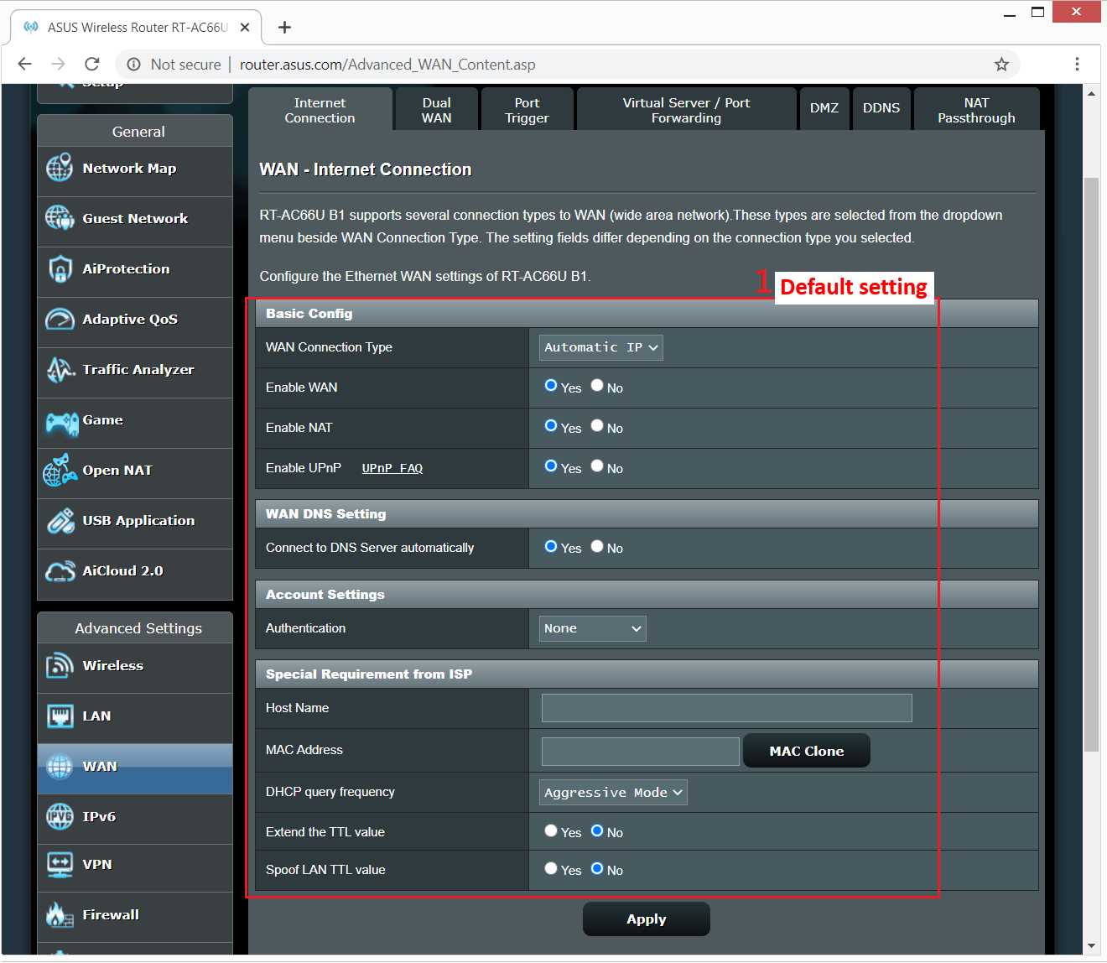Go back to previous page
This screenshot has height=963, width=1107.
pyautogui.click(x=24, y=65)
